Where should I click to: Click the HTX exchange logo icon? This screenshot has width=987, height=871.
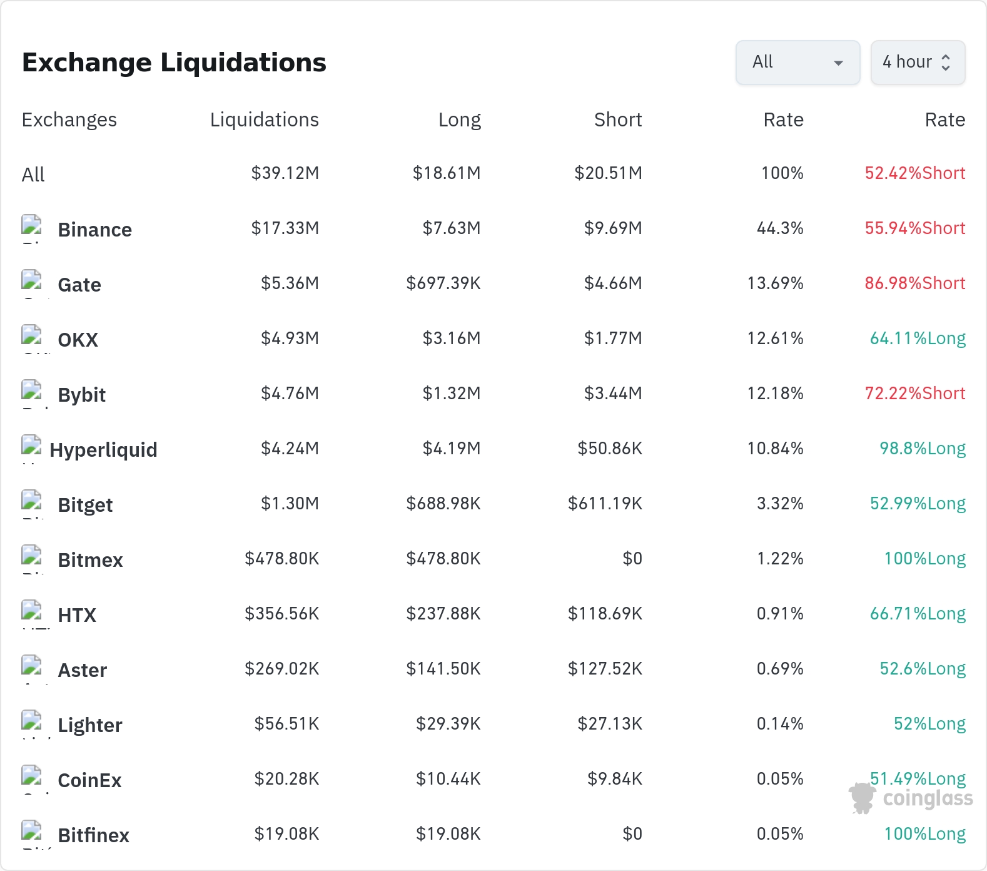31,614
